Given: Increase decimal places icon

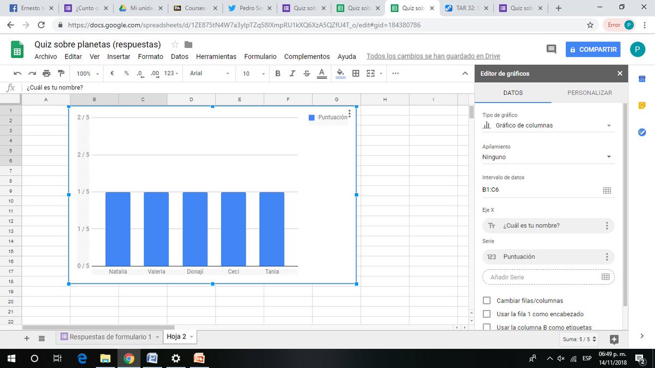Looking at the screenshot, I should pyautogui.click(x=154, y=74).
